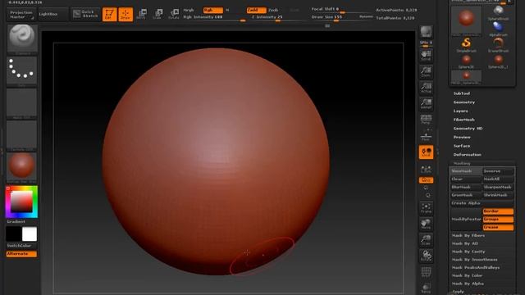Click the Inverse mask button
This screenshot has height=295, width=525.
pyautogui.click(x=498, y=171)
